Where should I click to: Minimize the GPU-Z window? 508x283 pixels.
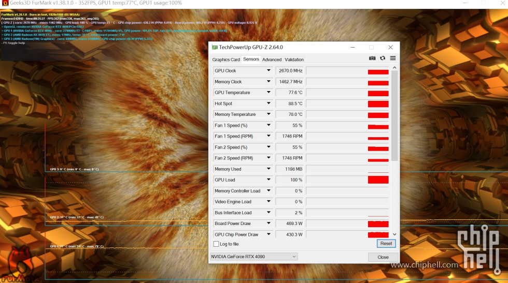click(x=353, y=47)
